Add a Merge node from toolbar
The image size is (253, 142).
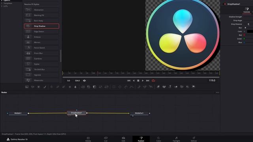83,87
